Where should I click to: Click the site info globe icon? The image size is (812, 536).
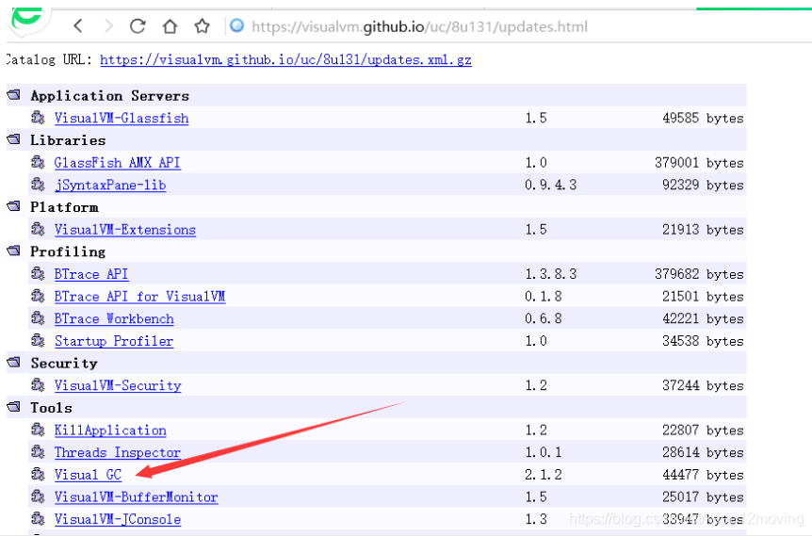click(x=237, y=24)
